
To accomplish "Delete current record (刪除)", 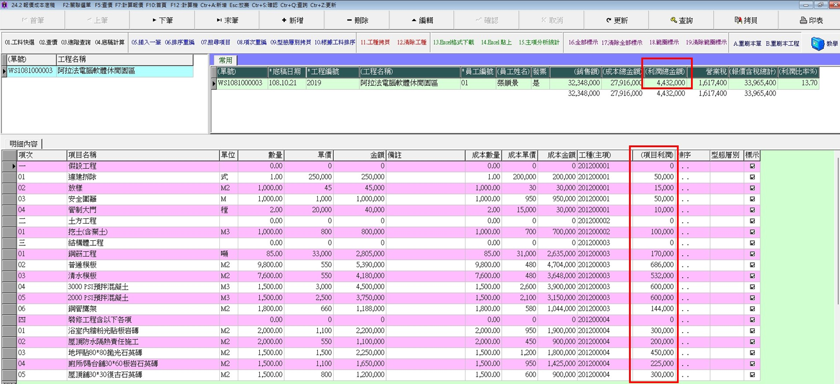I will (x=357, y=21).
